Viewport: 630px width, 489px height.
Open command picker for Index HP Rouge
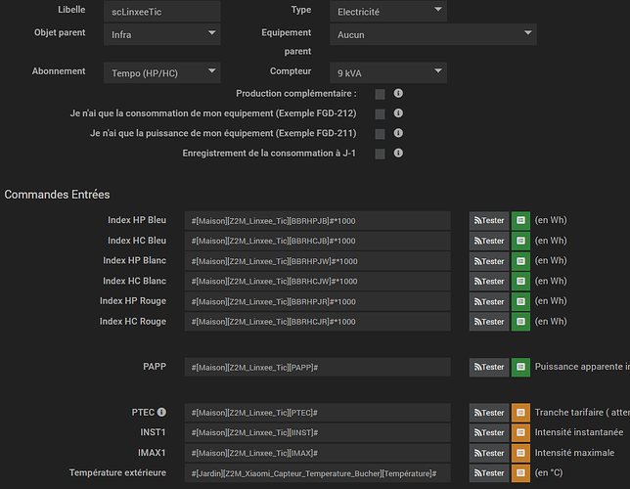[x=520, y=301]
